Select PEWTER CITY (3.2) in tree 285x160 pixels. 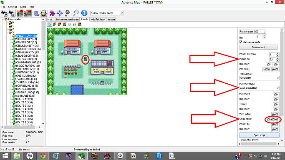coord(26,42)
